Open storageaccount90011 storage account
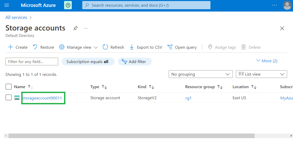The width and height of the screenshot is (293, 143). (x=42, y=98)
